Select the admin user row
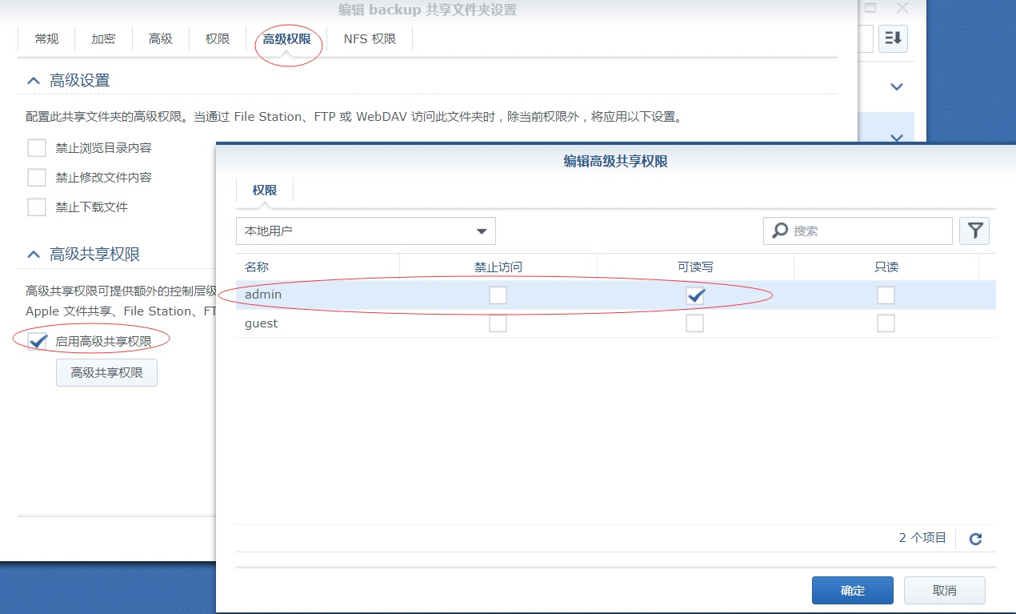This screenshot has height=614, width=1016. click(x=615, y=295)
